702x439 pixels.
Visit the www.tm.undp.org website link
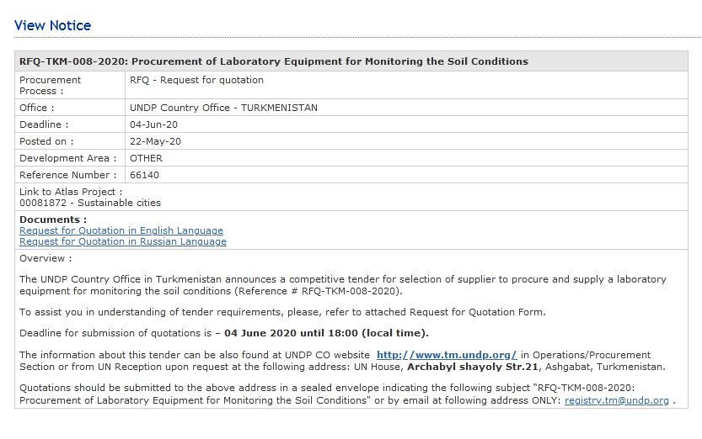click(447, 356)
